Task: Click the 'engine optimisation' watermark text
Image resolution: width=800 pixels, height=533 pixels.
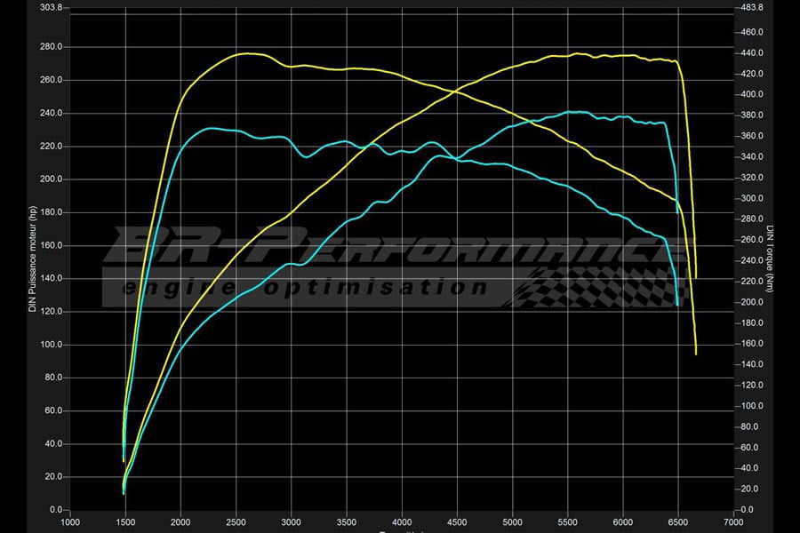Action: (307, 288)
